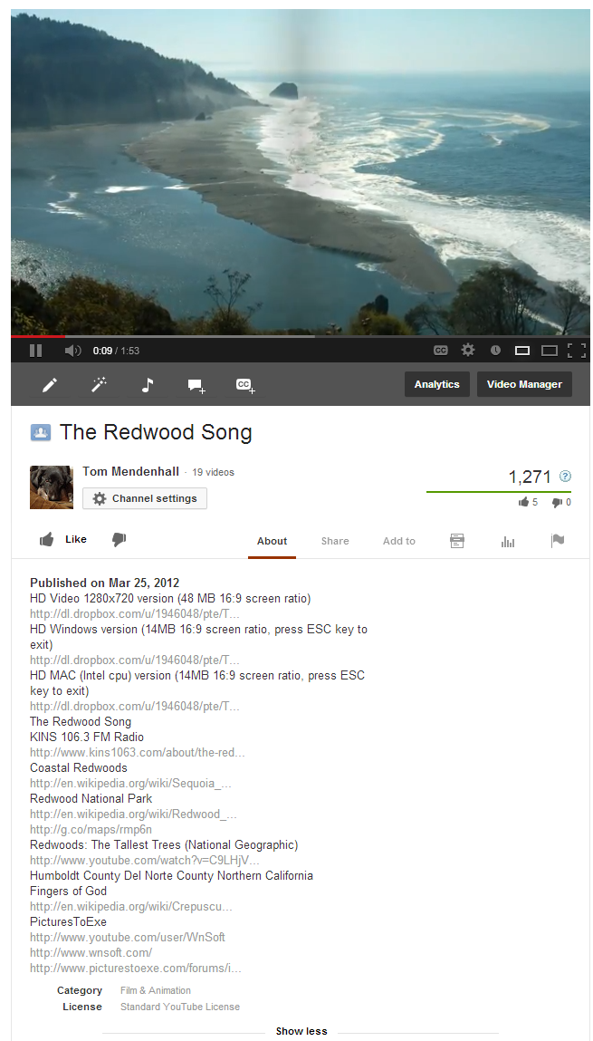Open Channel settings
Image resolution: width=593 pixels, height=1041 pixels.
(x=145, y=498)
